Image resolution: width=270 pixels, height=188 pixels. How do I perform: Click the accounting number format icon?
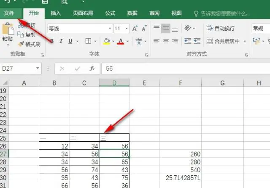tap(256, 41)
